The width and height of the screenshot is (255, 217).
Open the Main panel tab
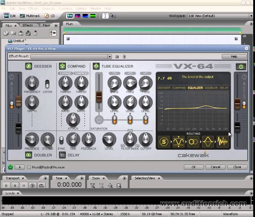pos(69,24)
